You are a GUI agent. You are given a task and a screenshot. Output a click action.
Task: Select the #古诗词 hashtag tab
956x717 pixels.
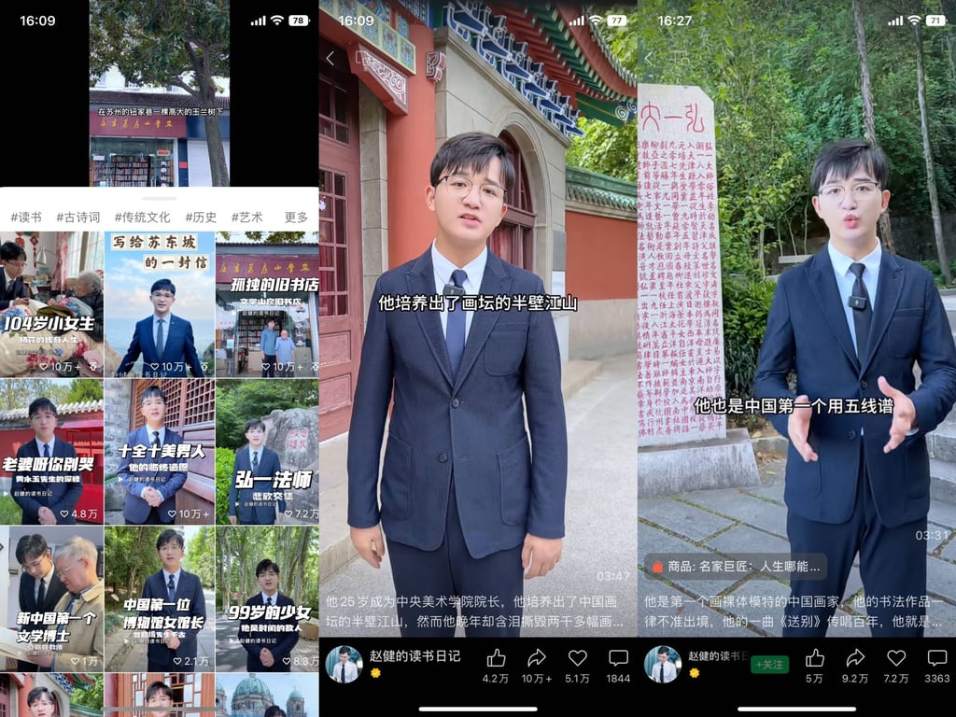tap(78, 217)
